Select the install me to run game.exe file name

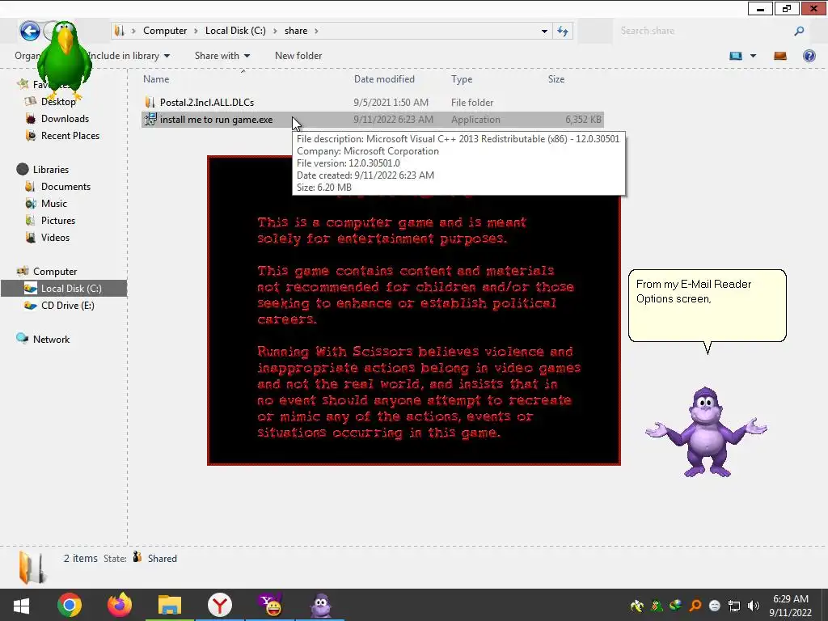217,120
